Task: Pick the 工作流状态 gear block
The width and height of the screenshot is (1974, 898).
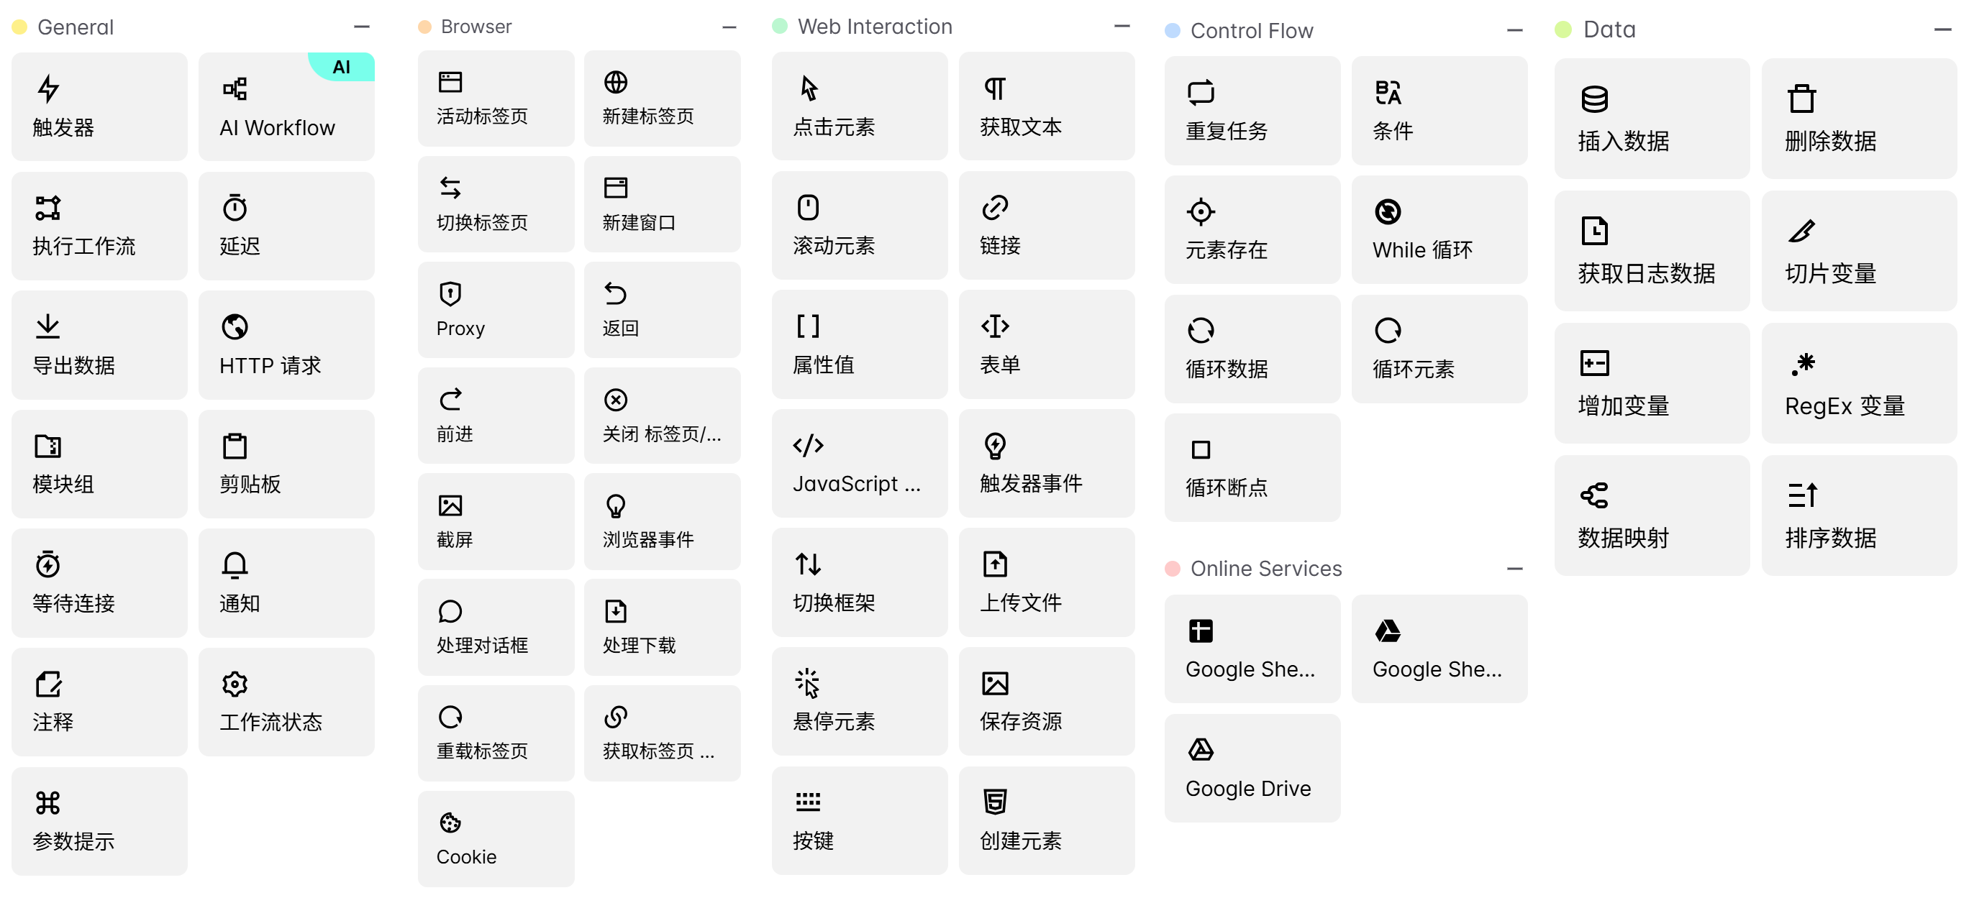Action: point(286,702)
